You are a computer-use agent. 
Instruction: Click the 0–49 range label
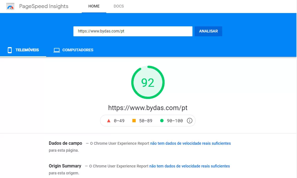[x=119, y=121]
